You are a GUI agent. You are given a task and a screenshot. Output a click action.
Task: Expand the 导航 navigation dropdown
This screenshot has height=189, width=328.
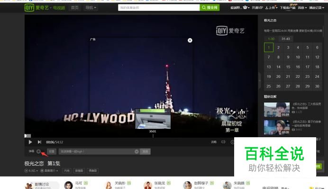pos(91,8)
